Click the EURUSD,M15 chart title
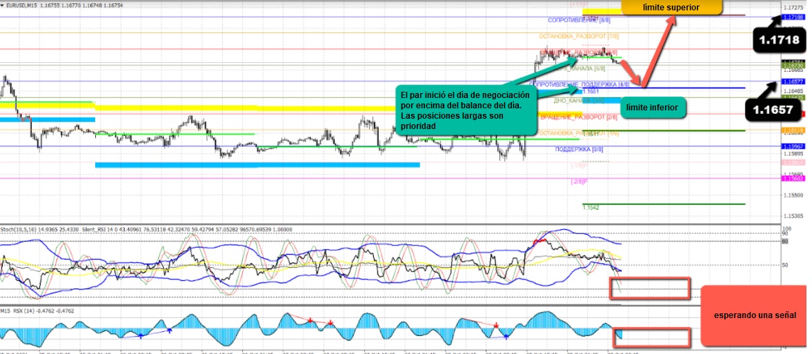 point(30,5)
